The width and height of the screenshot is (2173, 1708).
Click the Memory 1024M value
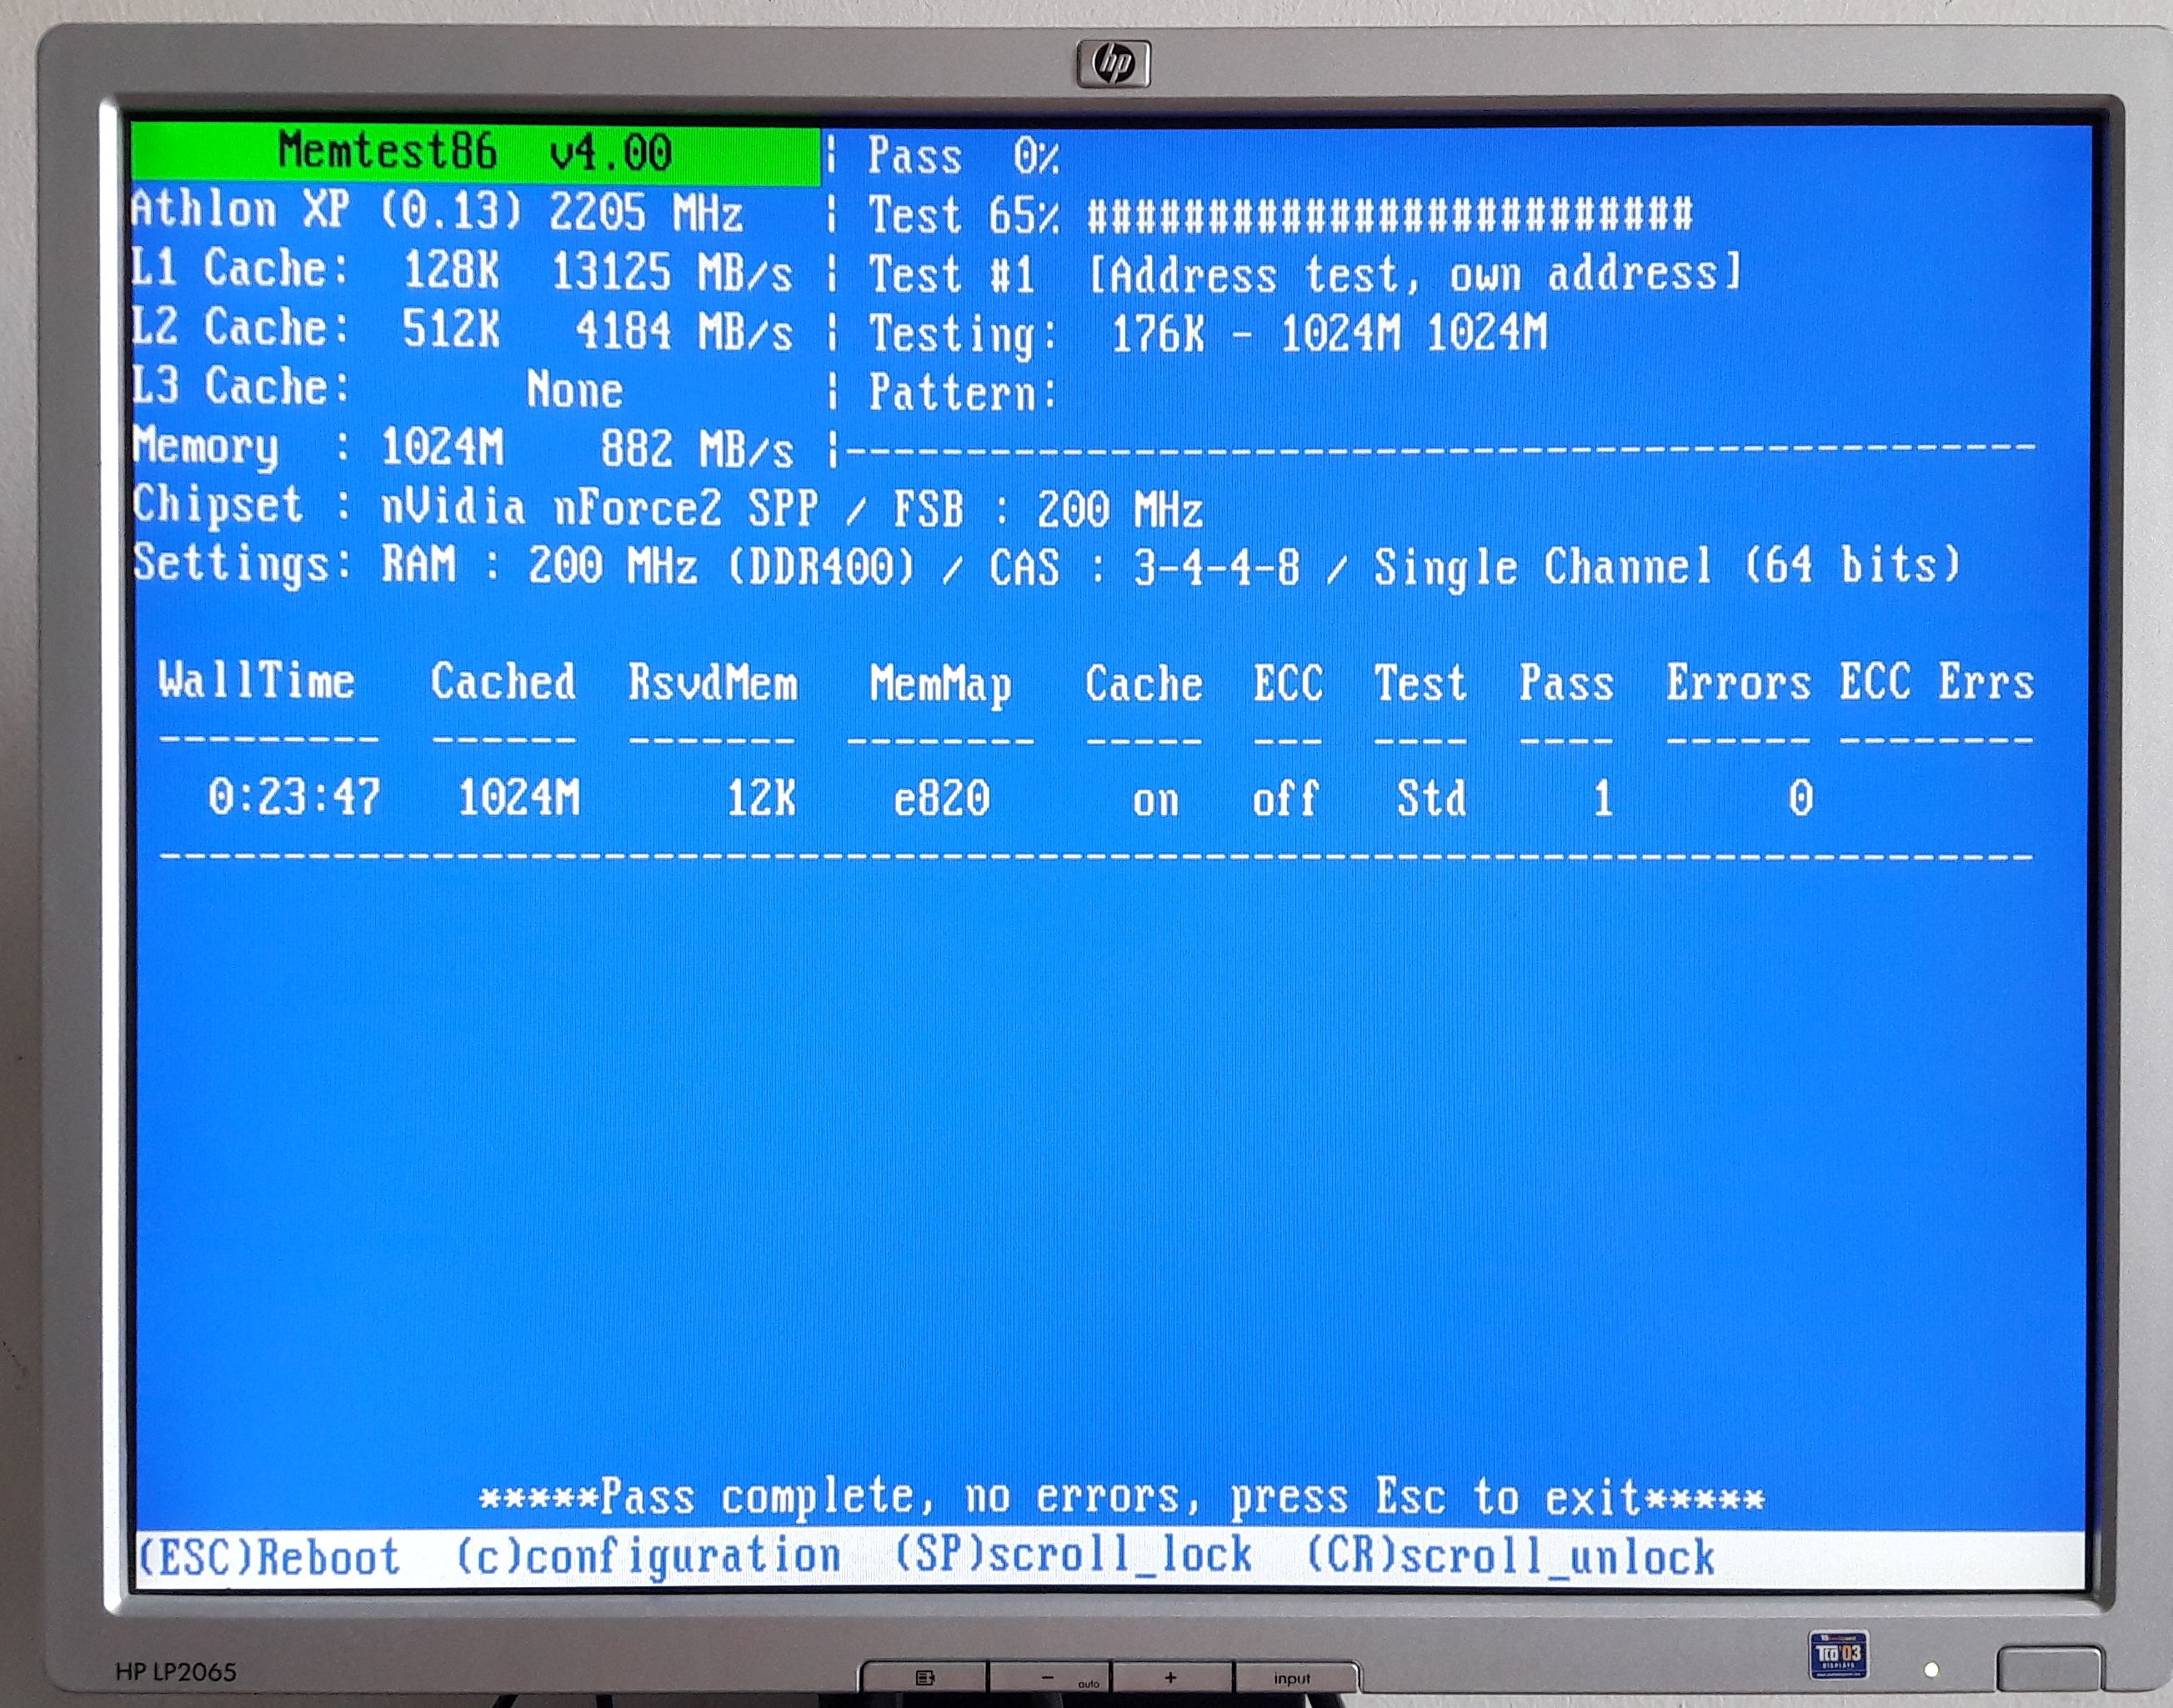click(x=442, y=447)
